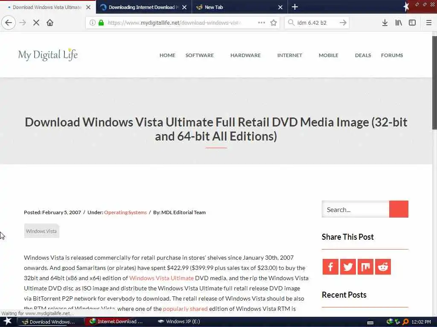Click the My Digital Life logo
The height and width of the screenshot is (327, 437).
(x=48, y=54)
